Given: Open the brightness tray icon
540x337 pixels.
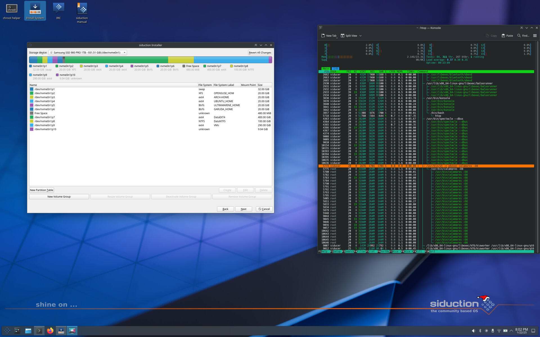Looking at the screenshot, I should pos(486,331).
